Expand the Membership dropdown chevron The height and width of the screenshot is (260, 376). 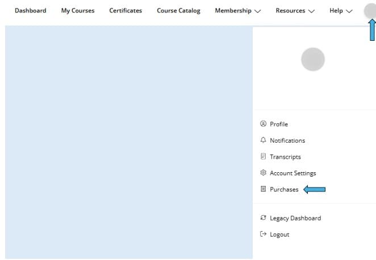[258, 11]
